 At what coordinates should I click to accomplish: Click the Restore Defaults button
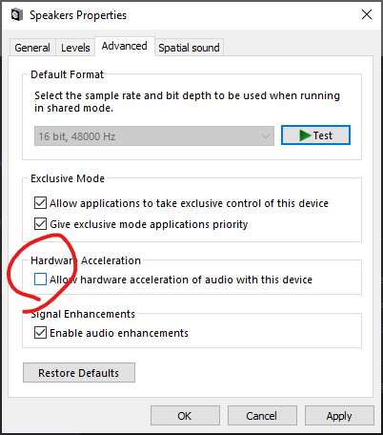79,373
